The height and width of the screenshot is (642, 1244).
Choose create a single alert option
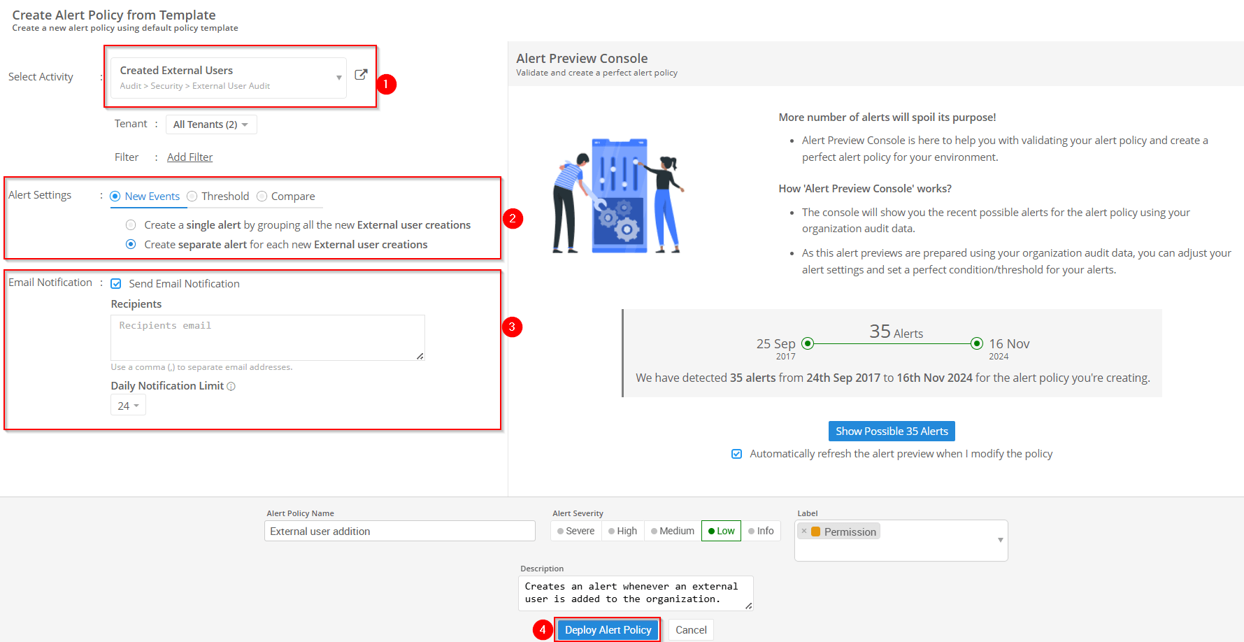point(131,224)
